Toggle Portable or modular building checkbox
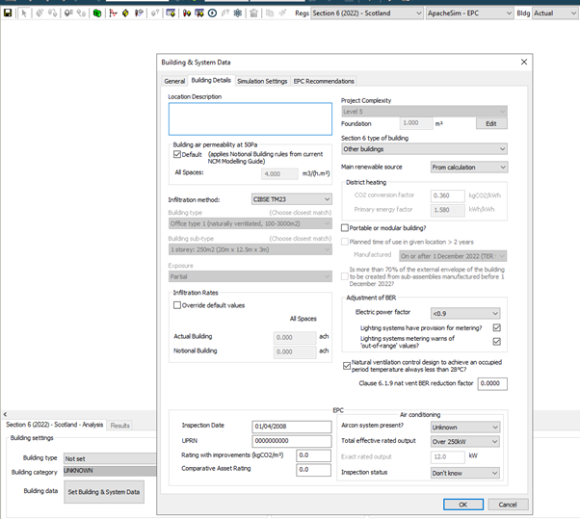The height and width of the screenshot is (519, 580). [345, 227]
